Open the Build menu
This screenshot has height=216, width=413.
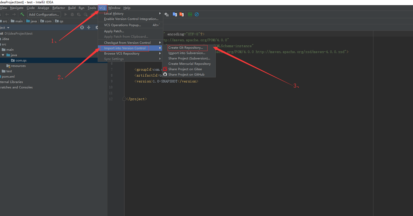click(72, 8)
